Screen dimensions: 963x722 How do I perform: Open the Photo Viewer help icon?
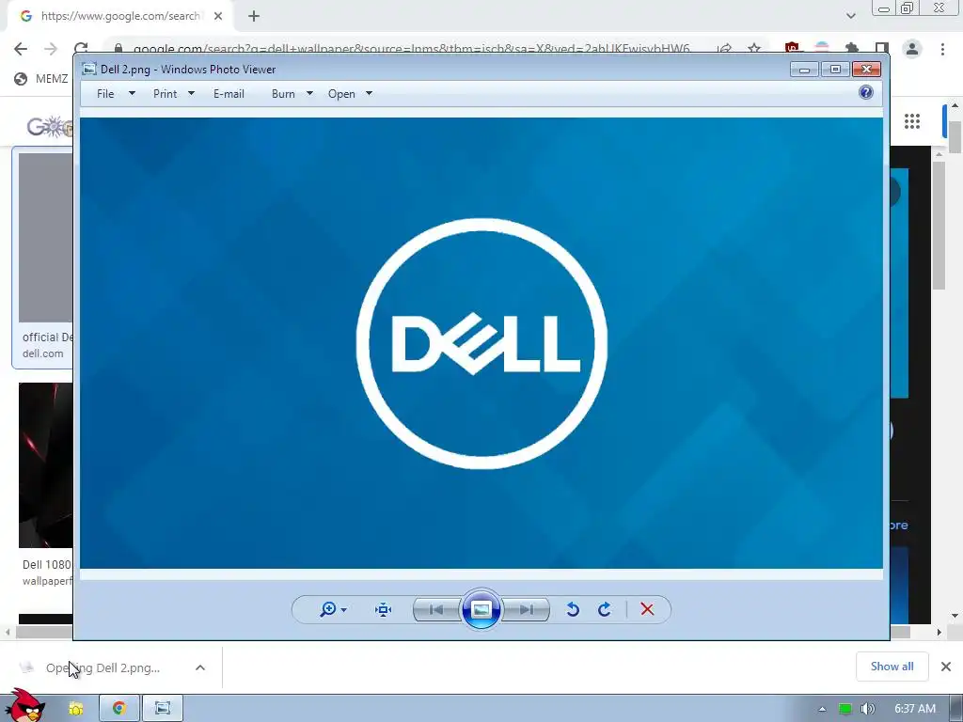(866, 93)
